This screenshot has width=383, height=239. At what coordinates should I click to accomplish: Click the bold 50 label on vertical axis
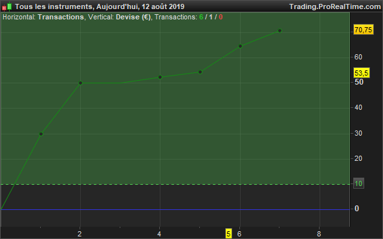(359, 82)
